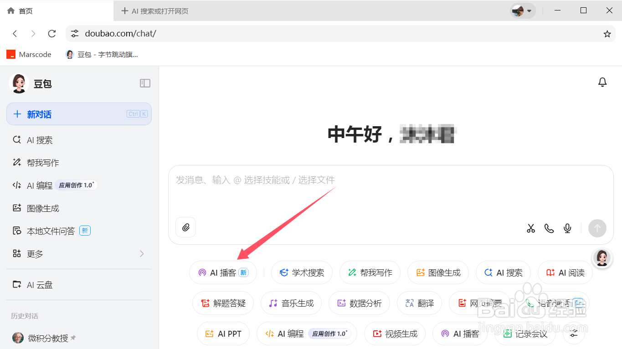This screenshot has height=349, width=622.
Task: Go forward in browser history
Action: click(33, 34)
